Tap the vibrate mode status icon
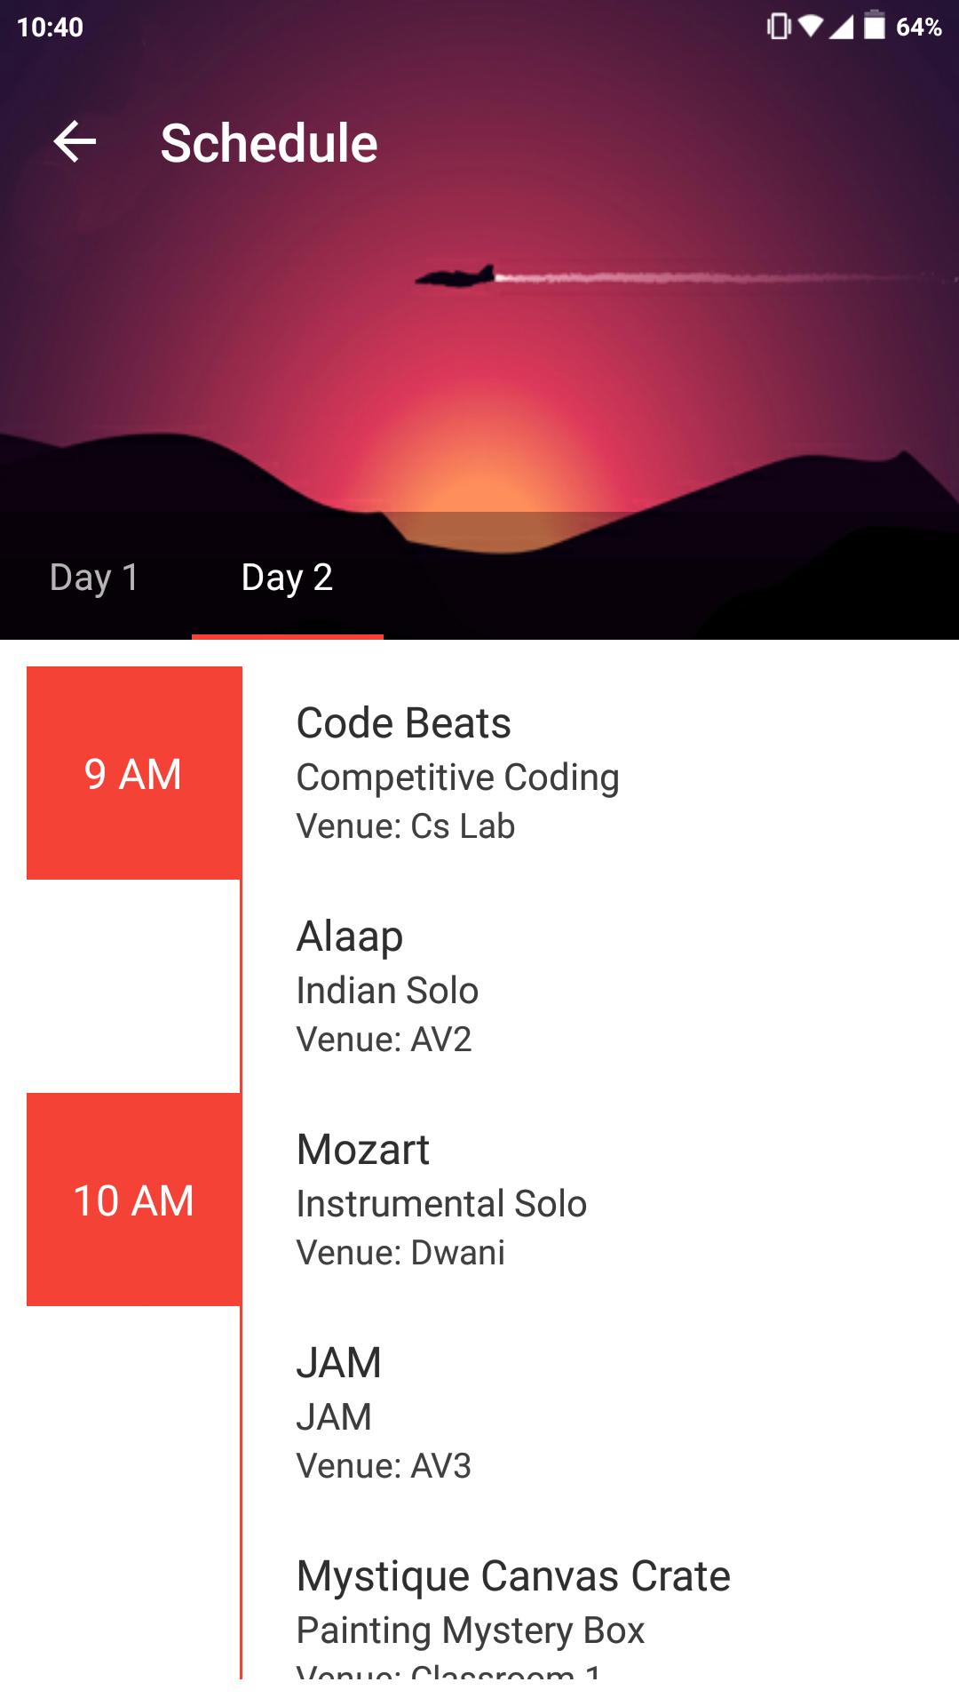Screen dimensions: 959x1706 (x=779, y=27)
